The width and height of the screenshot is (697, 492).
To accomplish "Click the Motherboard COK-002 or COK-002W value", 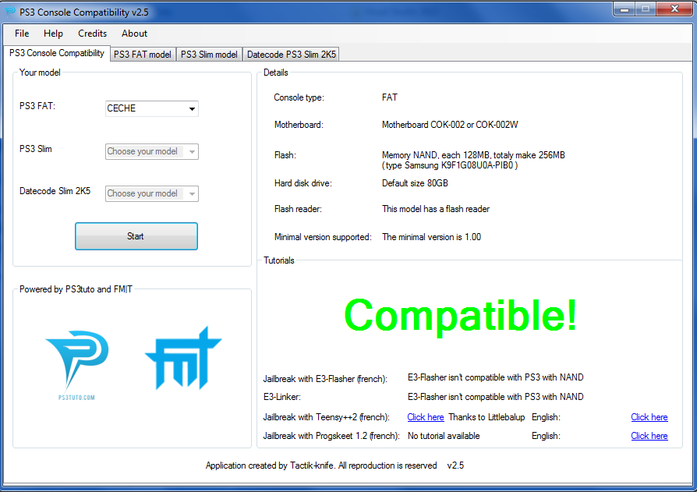I will [450, 125].
